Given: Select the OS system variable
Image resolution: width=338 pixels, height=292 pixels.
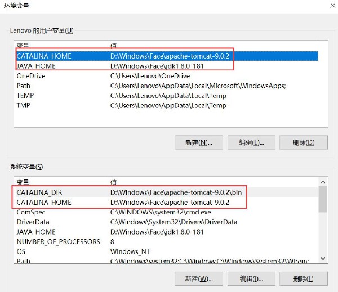Looking at the screenshot, I should [x=167, y=251].
